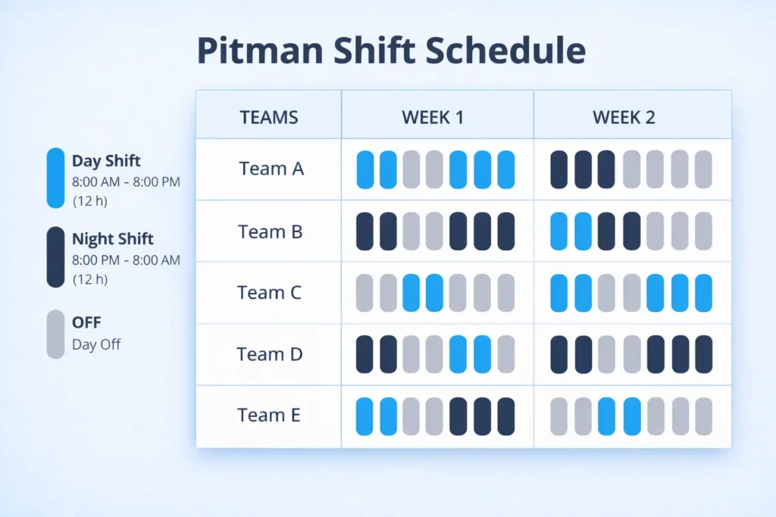Click Team B's first Week 2 day pill
The image size is (776, 517).
pyautogui.click(x=559, y=231)
